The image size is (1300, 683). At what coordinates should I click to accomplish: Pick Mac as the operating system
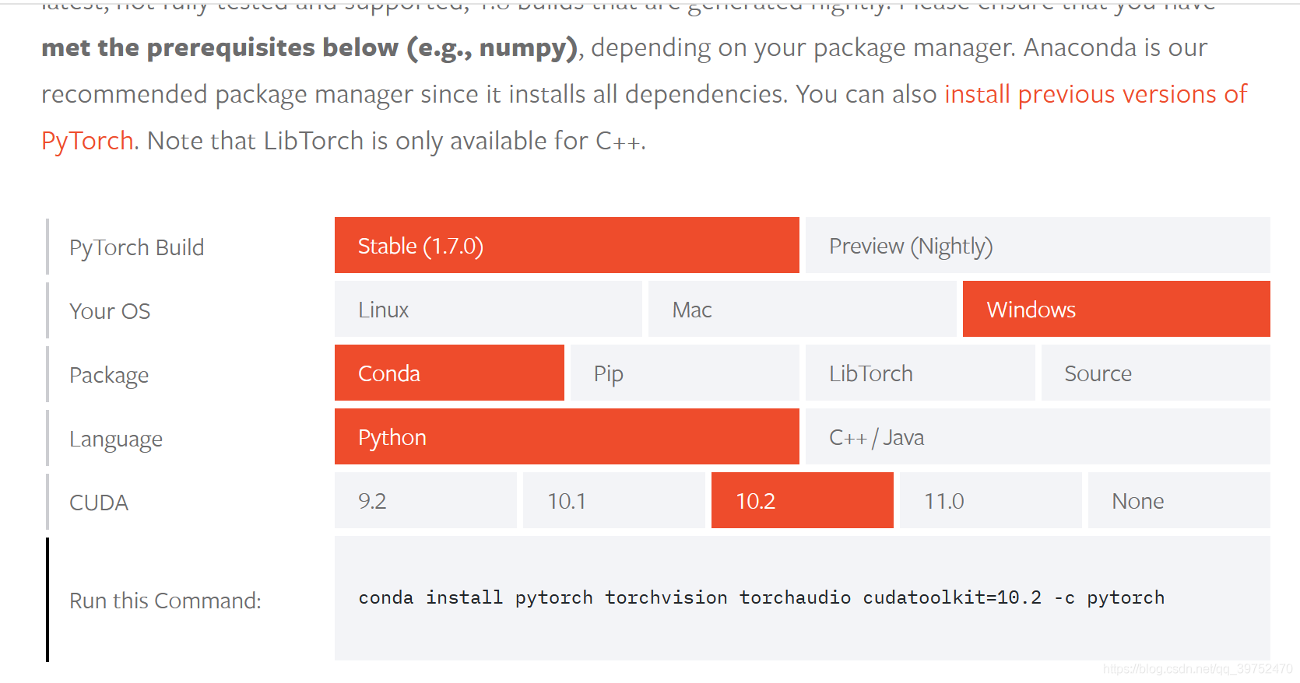pyautogui.click(x=802, y=309)
